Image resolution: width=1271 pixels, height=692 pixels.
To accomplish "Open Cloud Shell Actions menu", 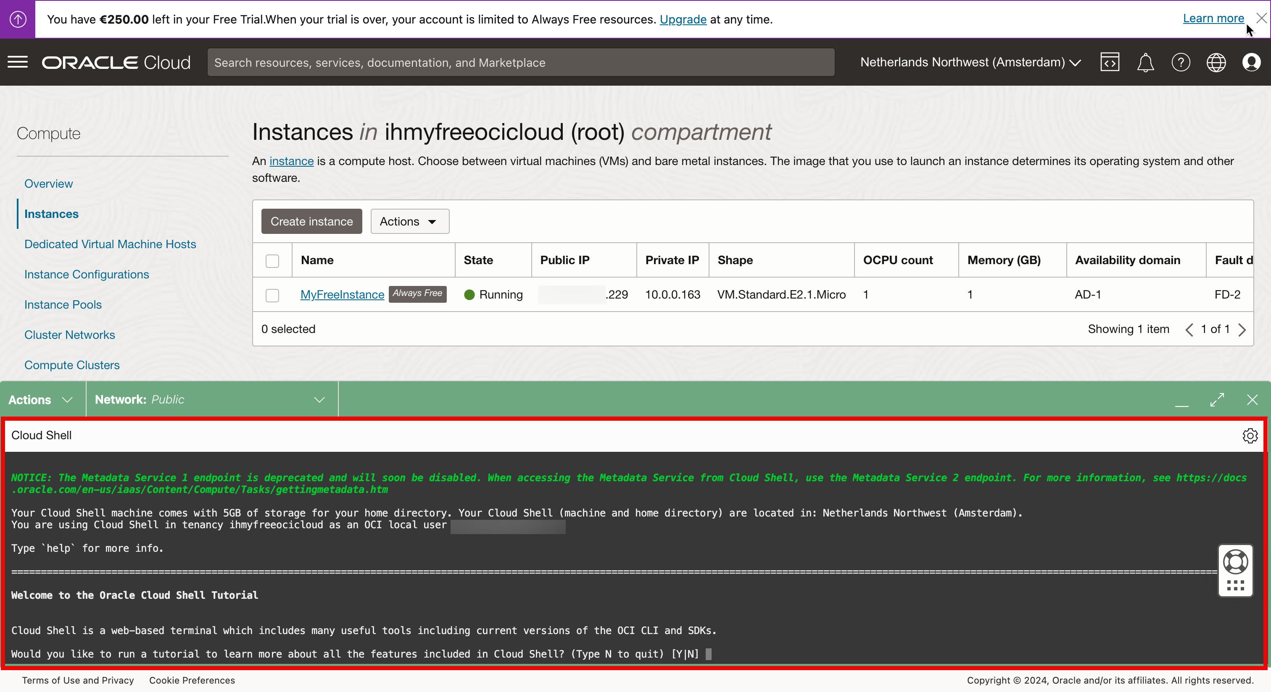I will (40, 400).
